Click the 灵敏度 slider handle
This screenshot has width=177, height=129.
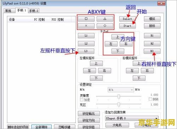click(119, 96)
